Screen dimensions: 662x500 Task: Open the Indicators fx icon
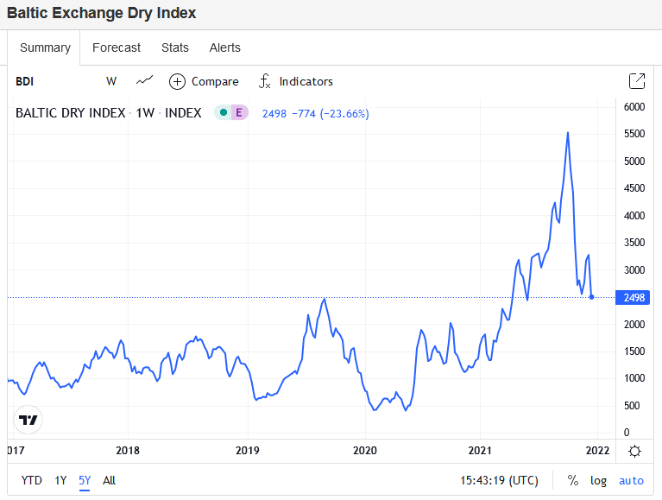click(x=264, y=81)
